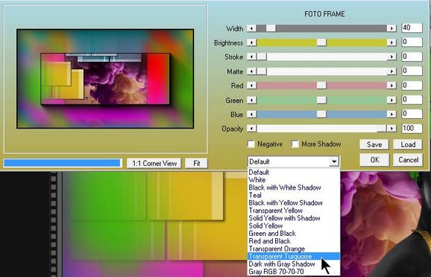Click the Green slider left arrow
The height and width of the screenshot is (277, 431).
pos(252,100)
